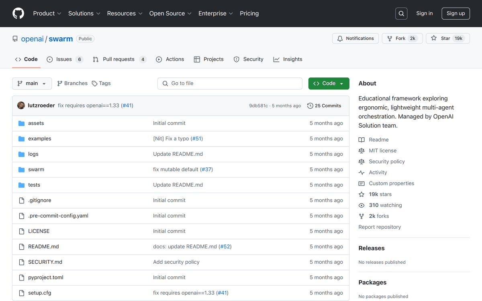Expand the main branch dropdown
Screen dimensions: 482x301
[32, 83]
